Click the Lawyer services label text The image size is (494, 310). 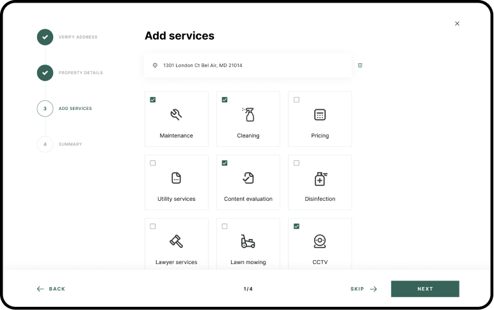point(177,262)
